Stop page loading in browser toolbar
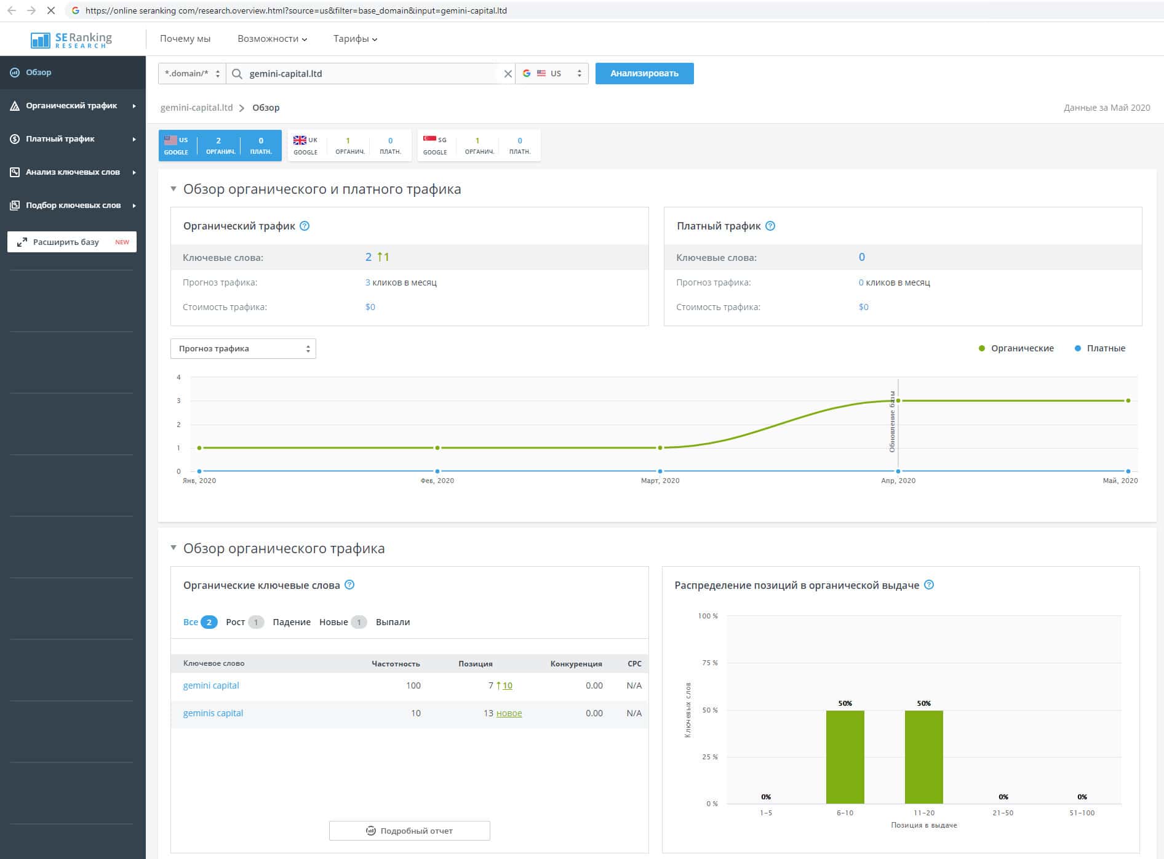Viewport: 1164px width, 859px height. [x=51, y=10]
